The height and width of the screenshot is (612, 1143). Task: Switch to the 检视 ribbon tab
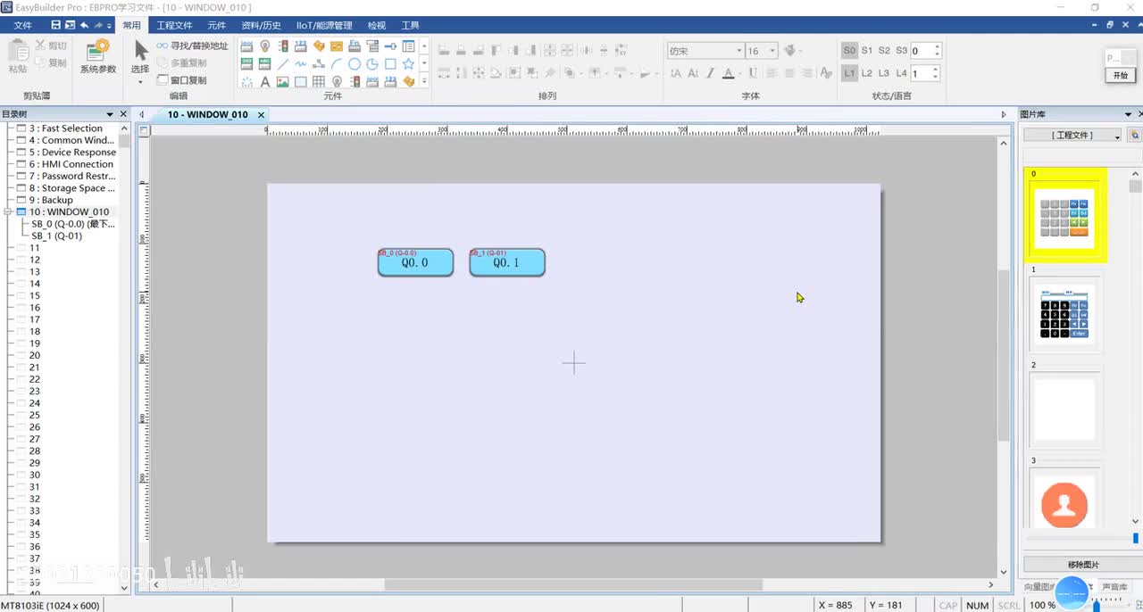tap(377, 25)
